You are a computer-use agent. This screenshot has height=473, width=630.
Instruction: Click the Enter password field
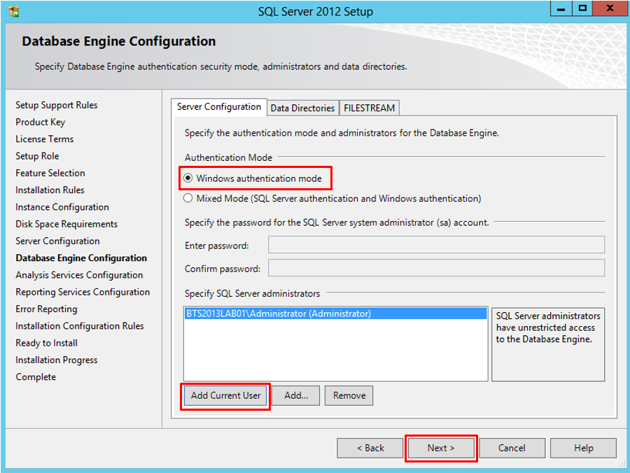pyautogui.click(x=436, y=245)
